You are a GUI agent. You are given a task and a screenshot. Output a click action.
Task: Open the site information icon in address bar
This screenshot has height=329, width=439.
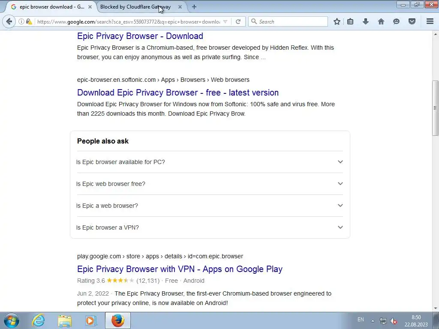pos(21,21)
